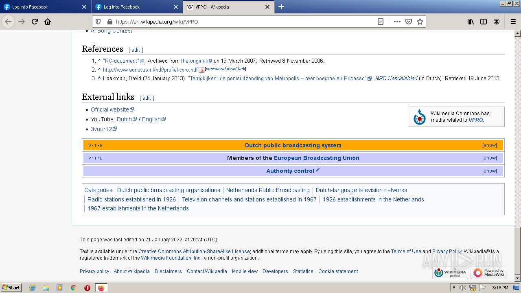Edit Authority control on Wikidata pencil icon

pos(318,170)
